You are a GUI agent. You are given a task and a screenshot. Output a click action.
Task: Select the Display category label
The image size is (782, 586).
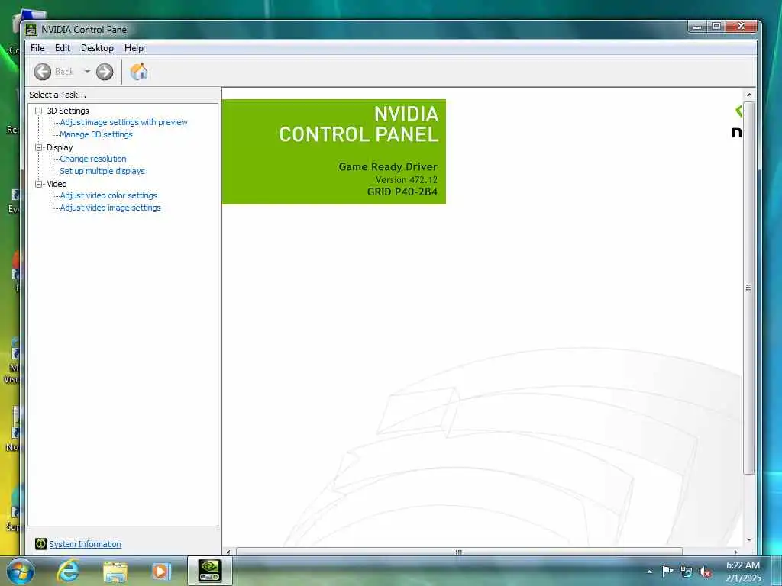tap(60, 147)
